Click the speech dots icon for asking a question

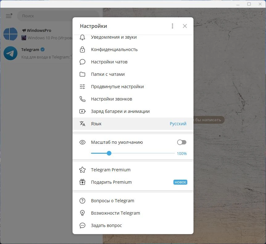tap(82, 225)
